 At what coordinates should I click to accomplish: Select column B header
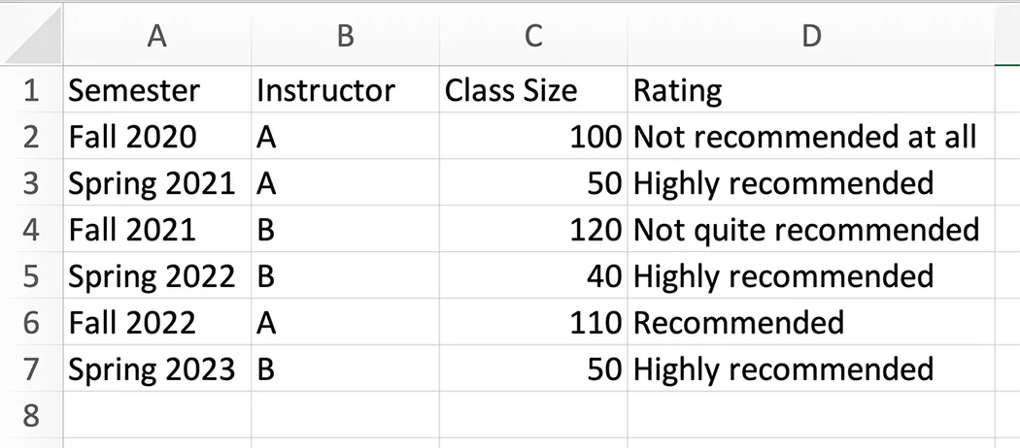click(x=345, y=37)
